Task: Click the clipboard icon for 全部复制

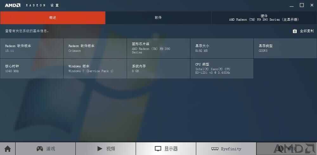Action: tap(295, 31)
